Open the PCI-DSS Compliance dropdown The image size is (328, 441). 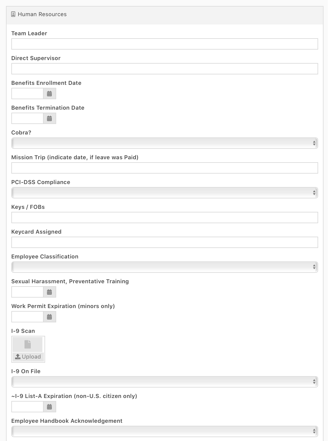165,193
